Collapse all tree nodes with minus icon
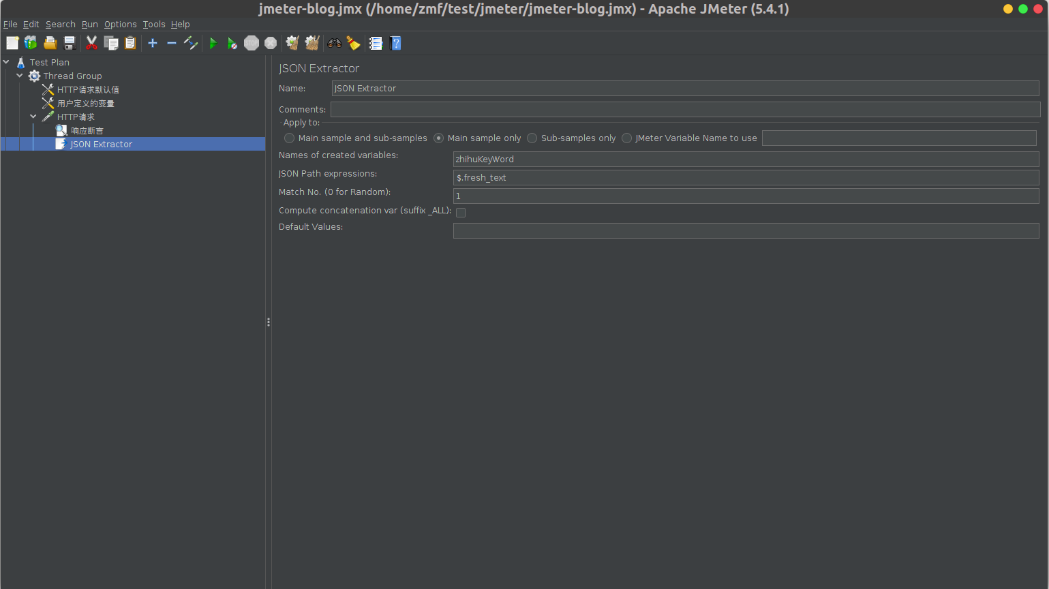Screen dimensions: 1049x589 pos(172,43)
